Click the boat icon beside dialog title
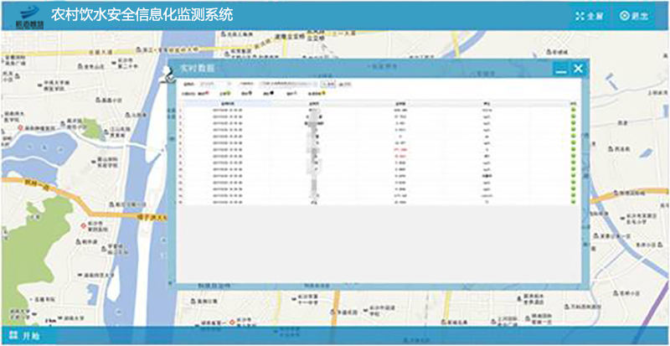This screenshot has height=346, width=670. tap(167, 75)
